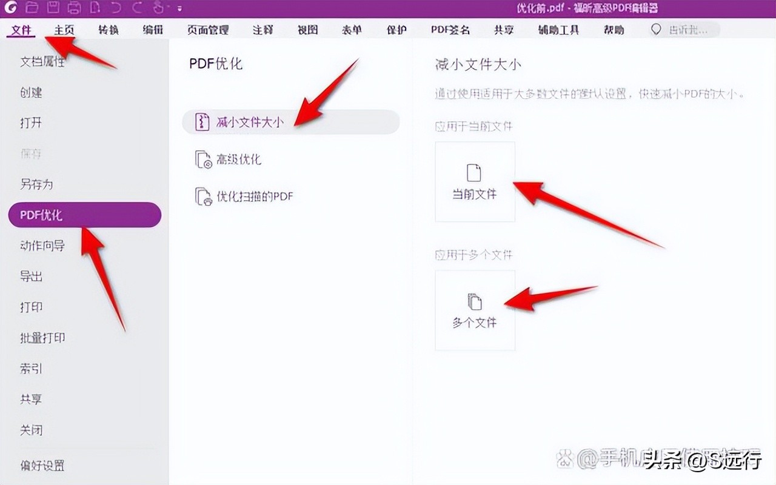
Task: Click the Save icon in quick access toolbar
Action: [53, 7]
